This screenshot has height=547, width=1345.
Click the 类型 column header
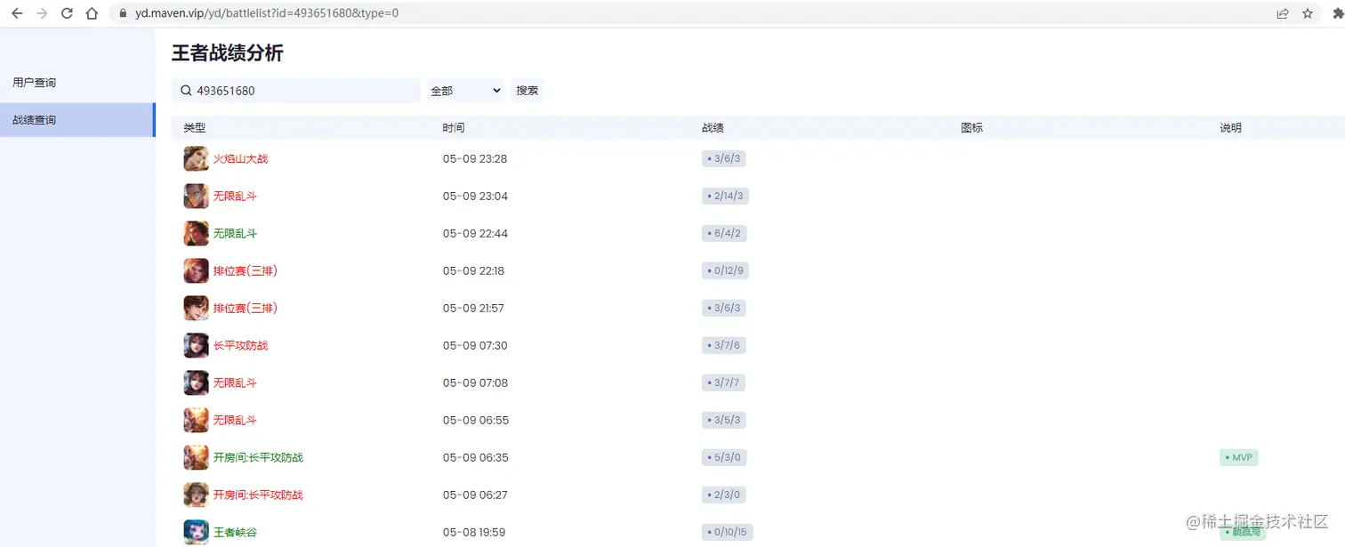click(x=195, y=128)
